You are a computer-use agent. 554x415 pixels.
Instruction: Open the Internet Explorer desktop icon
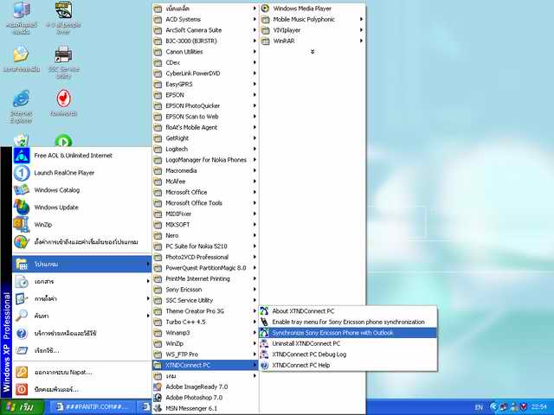pos(21,105)
